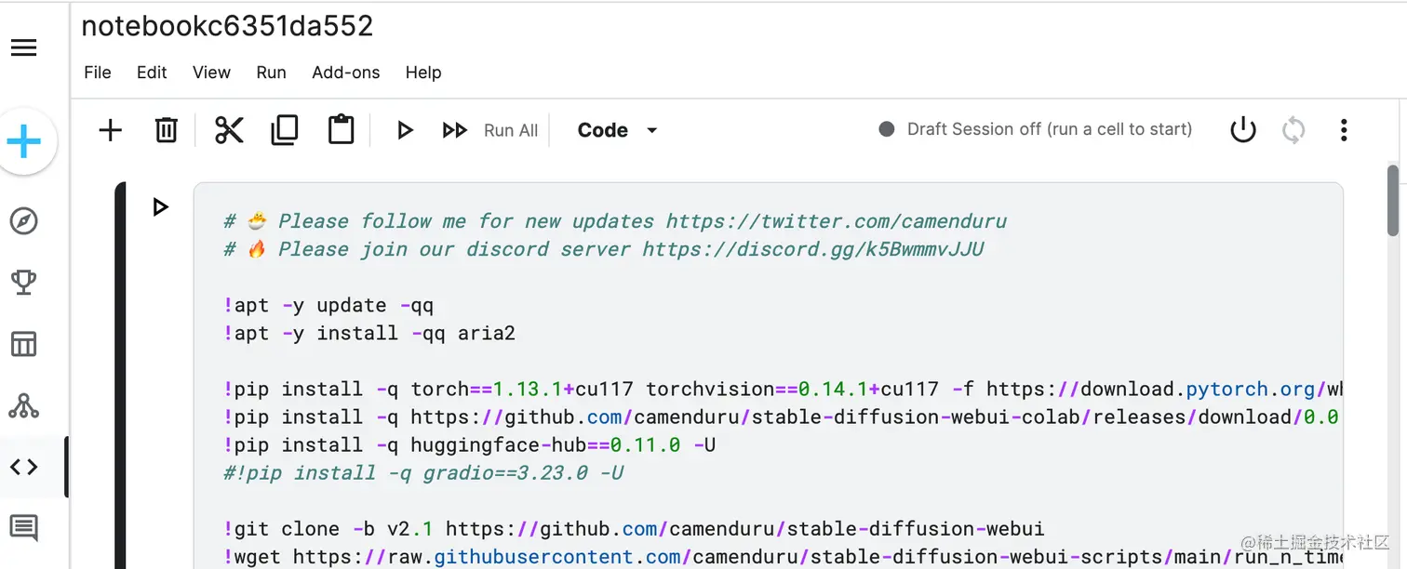Cut the cell using the scissors icon
The height and width of the screenshot is (569, 1407).
click(229, 130)
